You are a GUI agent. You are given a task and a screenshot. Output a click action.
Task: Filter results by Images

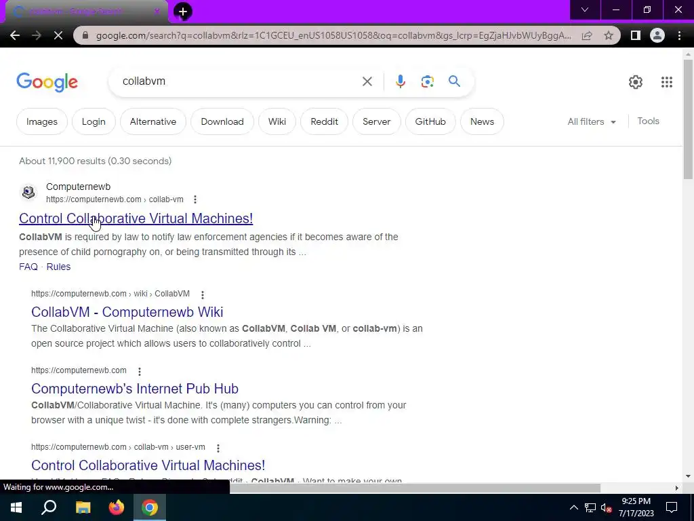click(42, 121)
